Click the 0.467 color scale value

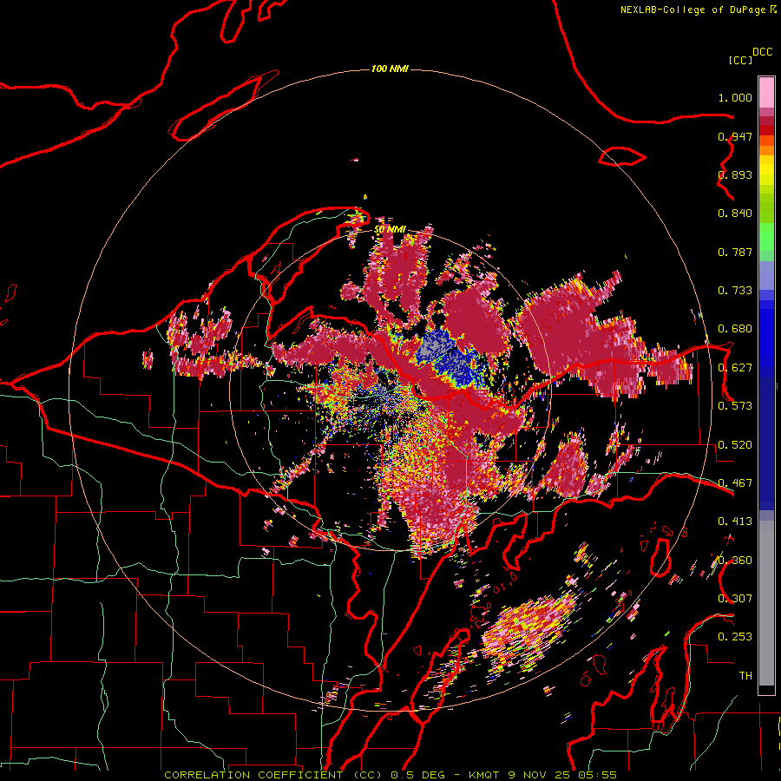[735, 483]
